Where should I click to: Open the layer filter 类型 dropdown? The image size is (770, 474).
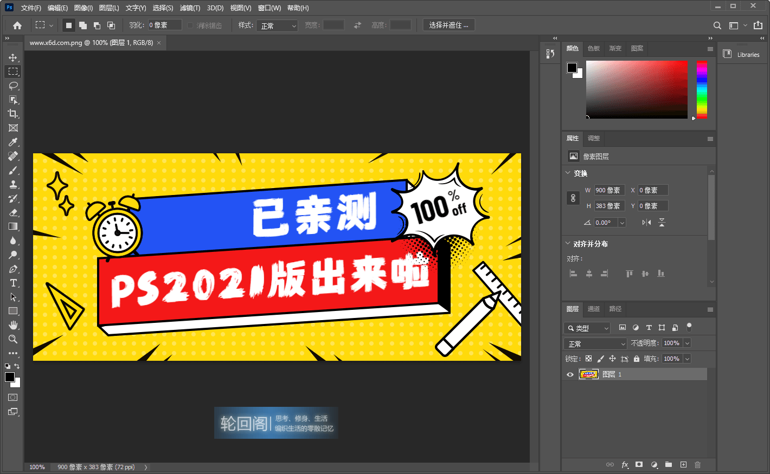click(x=587, y=328)
